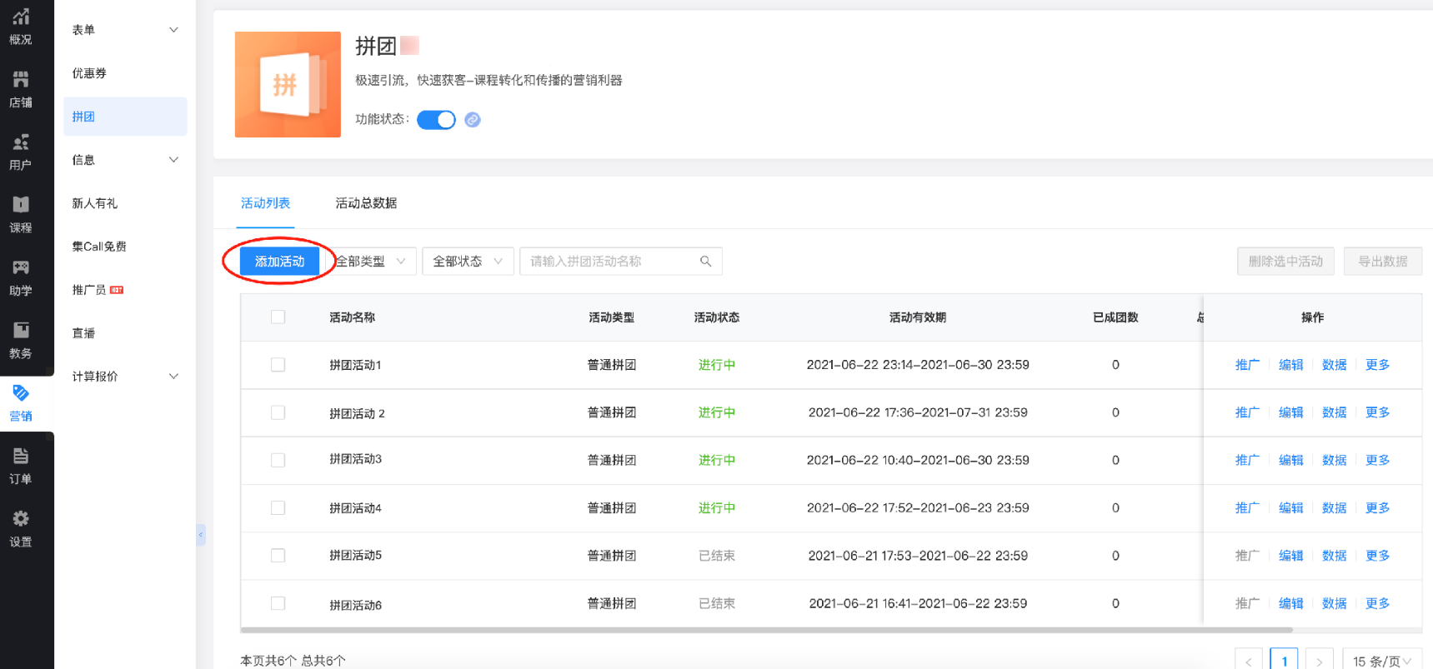
Task: Open the 用户 users sidebar icon
Action: 21,152
